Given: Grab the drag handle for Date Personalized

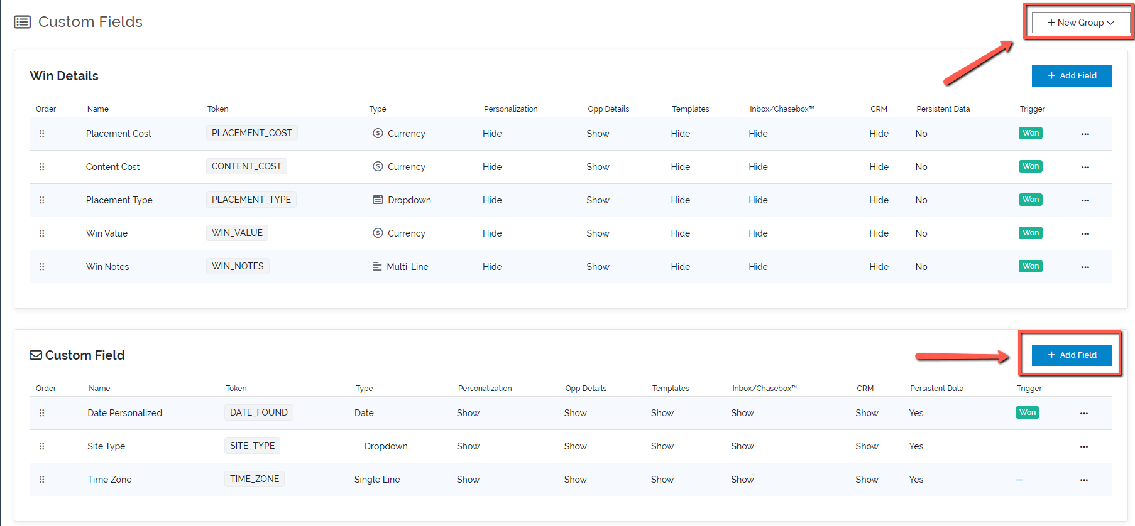Looking at the screenshot, I should pos(42,413).
